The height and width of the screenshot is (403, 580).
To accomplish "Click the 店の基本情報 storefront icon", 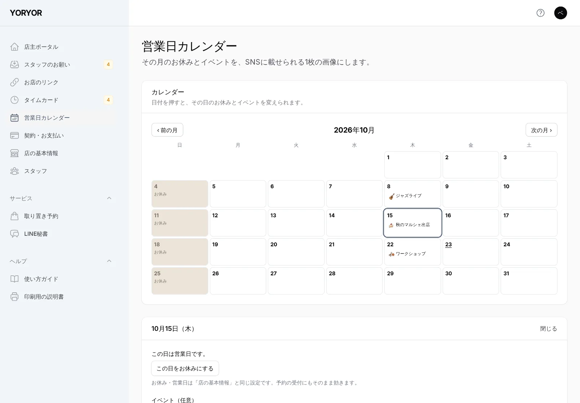I will (14, 153).
